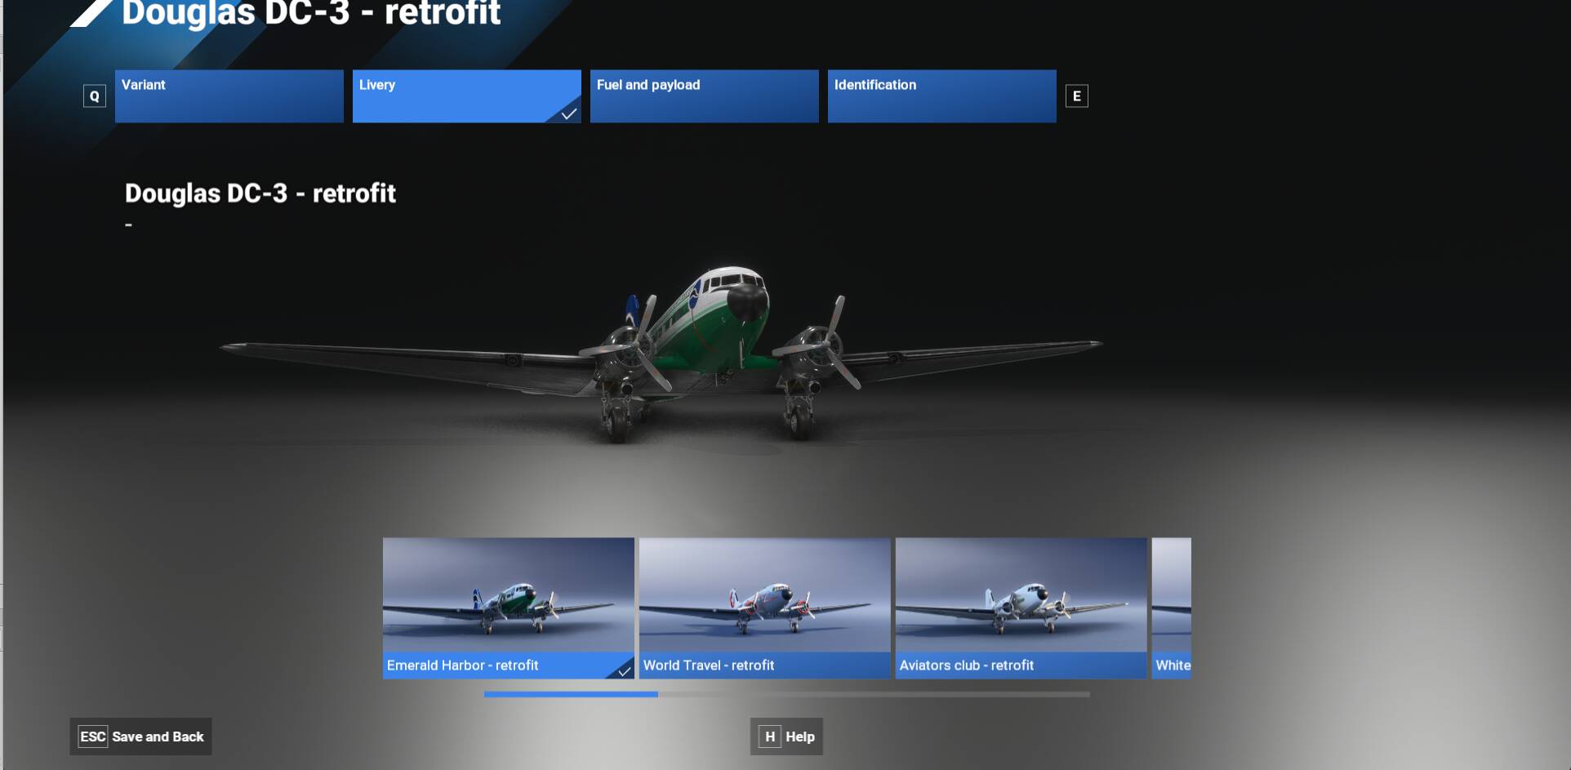
Task: Open the Variant tab
Action: coord(229,96)
